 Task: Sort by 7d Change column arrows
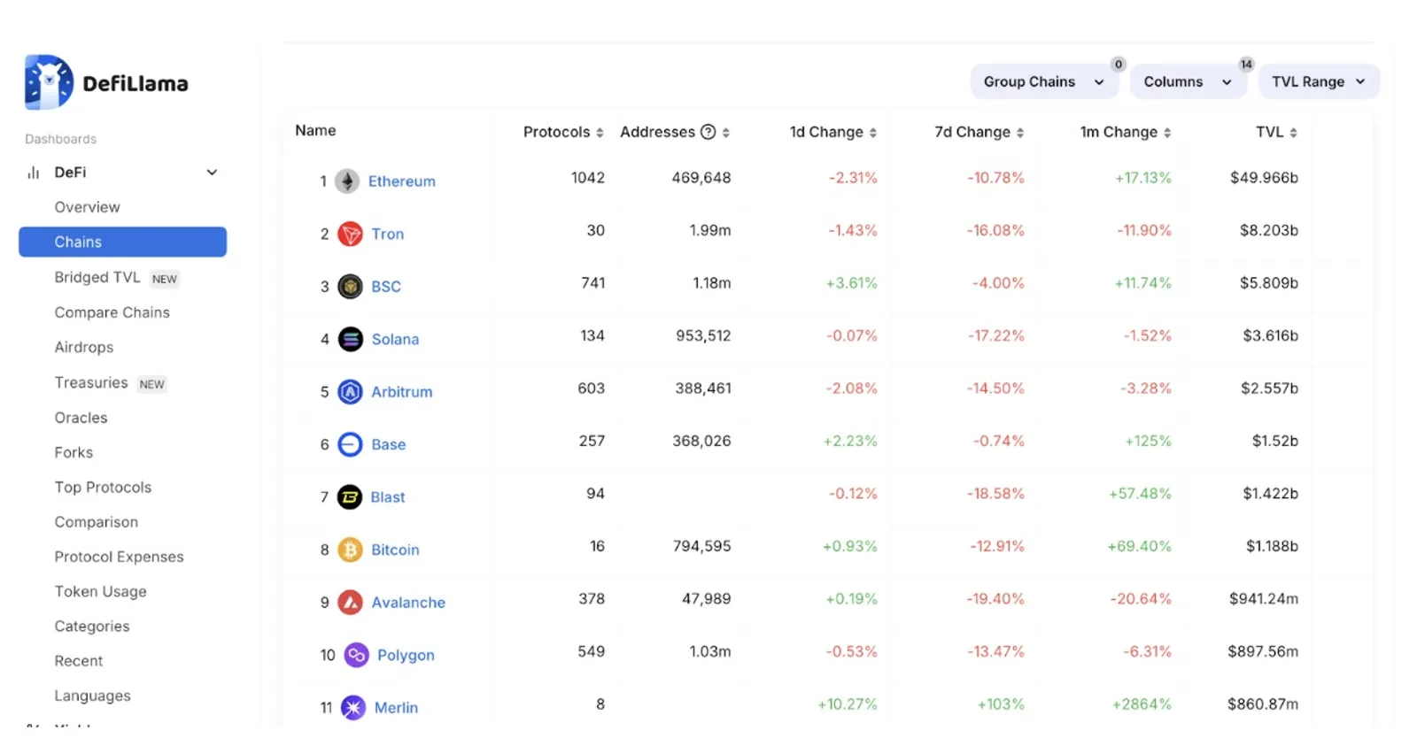1020,133
